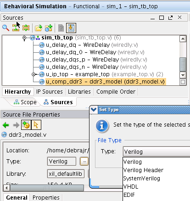Click the browse button next to Type
Viewport: 190px width, 201px height.
pos(84,162)
